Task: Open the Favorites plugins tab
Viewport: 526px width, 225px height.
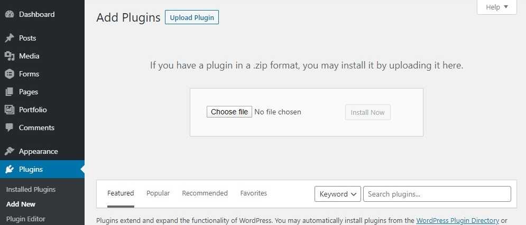Action: 254,193
